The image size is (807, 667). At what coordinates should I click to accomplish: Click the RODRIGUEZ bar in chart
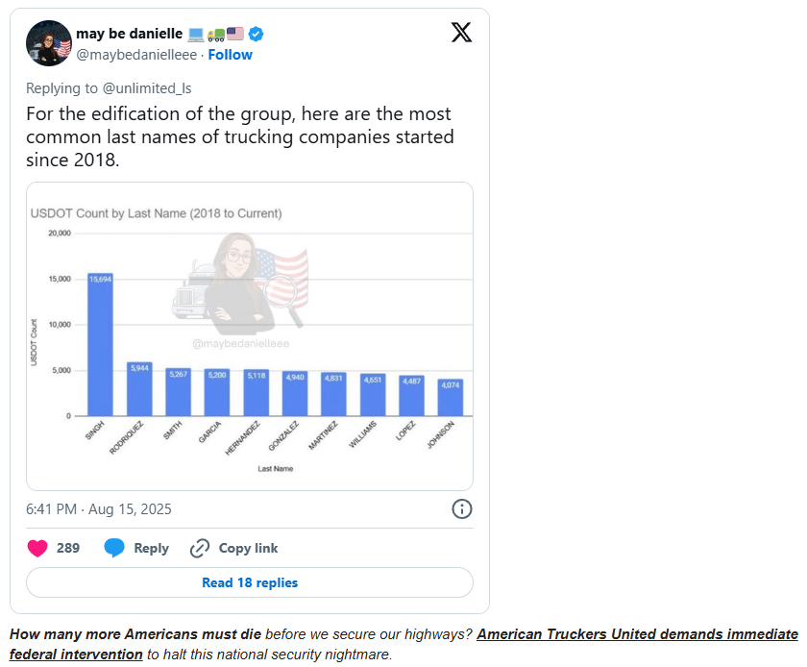tap(139, 388)
